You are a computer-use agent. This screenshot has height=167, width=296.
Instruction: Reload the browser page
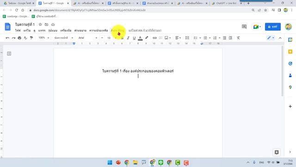[17, 10]
